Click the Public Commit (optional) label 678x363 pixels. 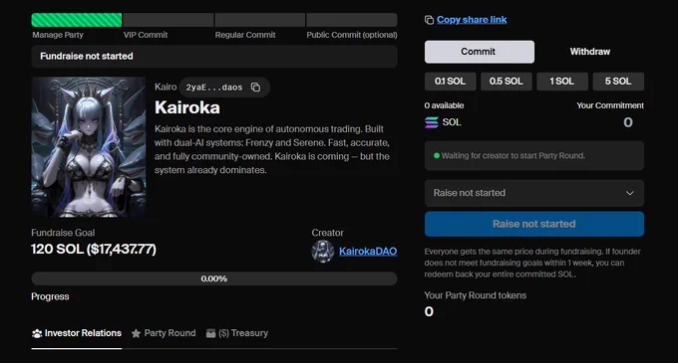tap(352, 35)
